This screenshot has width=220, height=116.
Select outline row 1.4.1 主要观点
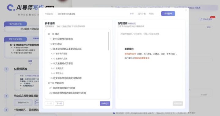point(57,68)
